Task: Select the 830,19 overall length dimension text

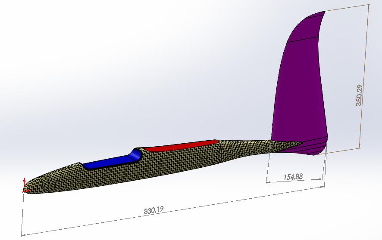Action: (x=153, y=210)
